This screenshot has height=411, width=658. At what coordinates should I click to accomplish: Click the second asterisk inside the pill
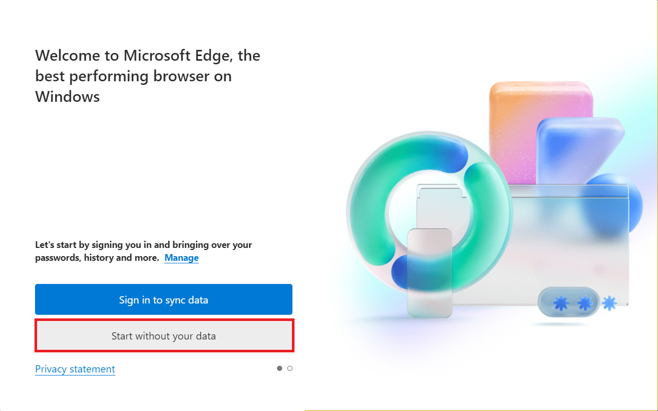point(584,303)
